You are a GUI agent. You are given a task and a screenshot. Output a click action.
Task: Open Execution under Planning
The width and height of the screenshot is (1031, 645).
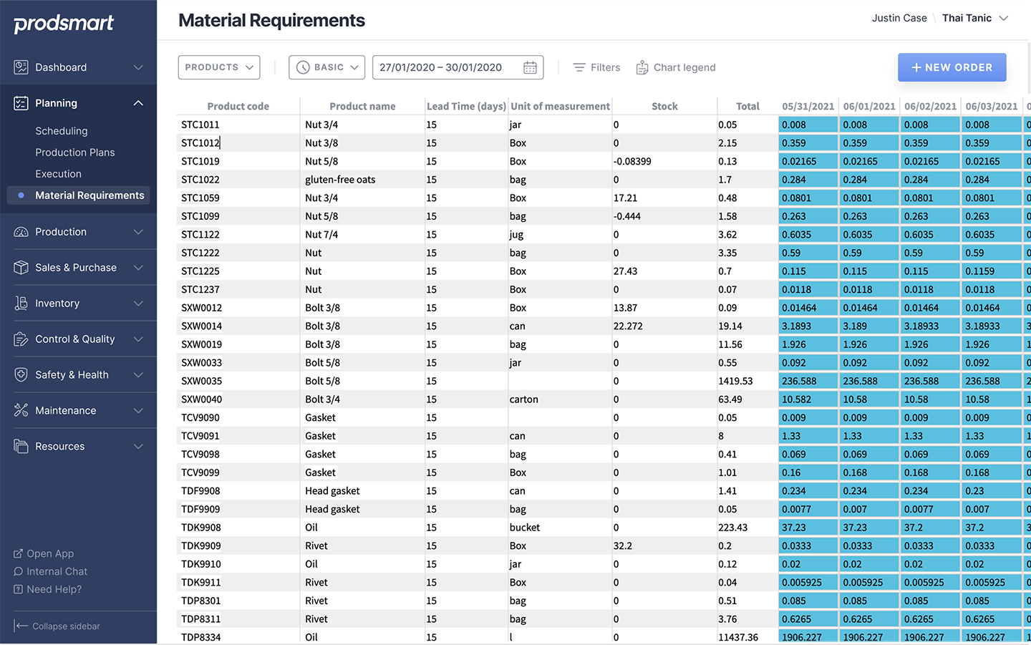click(59, 174)
